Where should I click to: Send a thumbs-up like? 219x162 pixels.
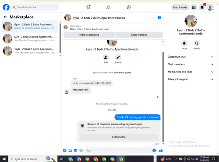pos(161,150)
